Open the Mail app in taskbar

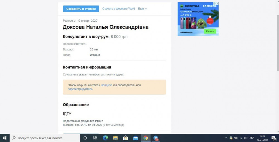click(136, 138)
